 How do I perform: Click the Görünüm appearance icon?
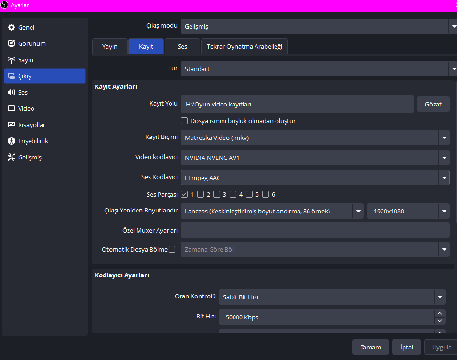11,43
